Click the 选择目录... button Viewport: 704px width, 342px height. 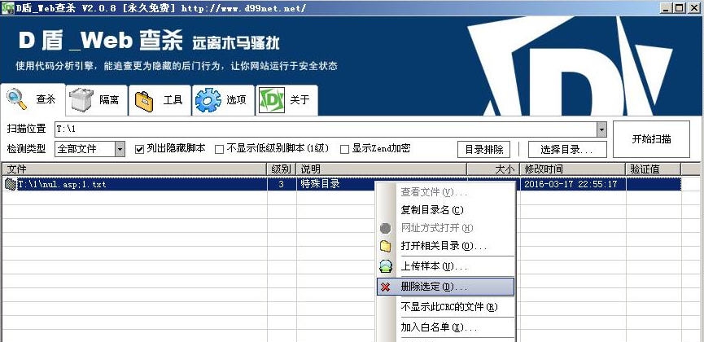pos(567,150)
